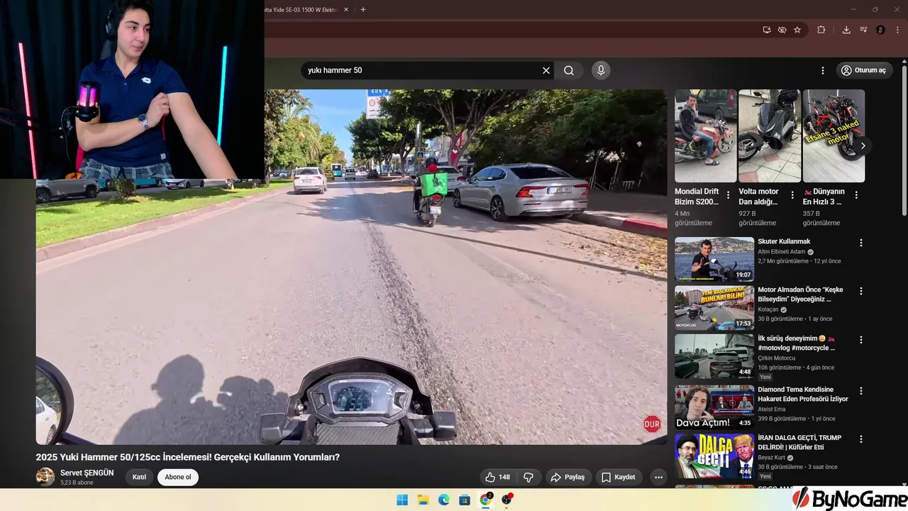908x511 pixels.
Task: Open Chrome three-dot menu
Action: (897, 30)
